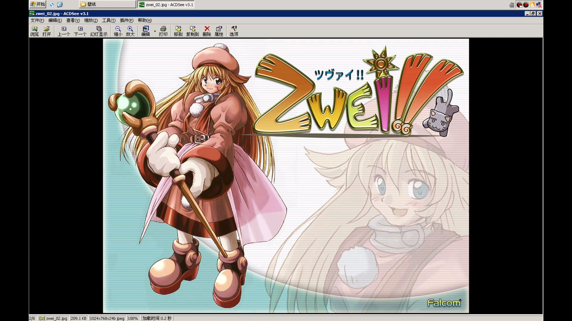Print image with 打印 icon

pos(163,31)
